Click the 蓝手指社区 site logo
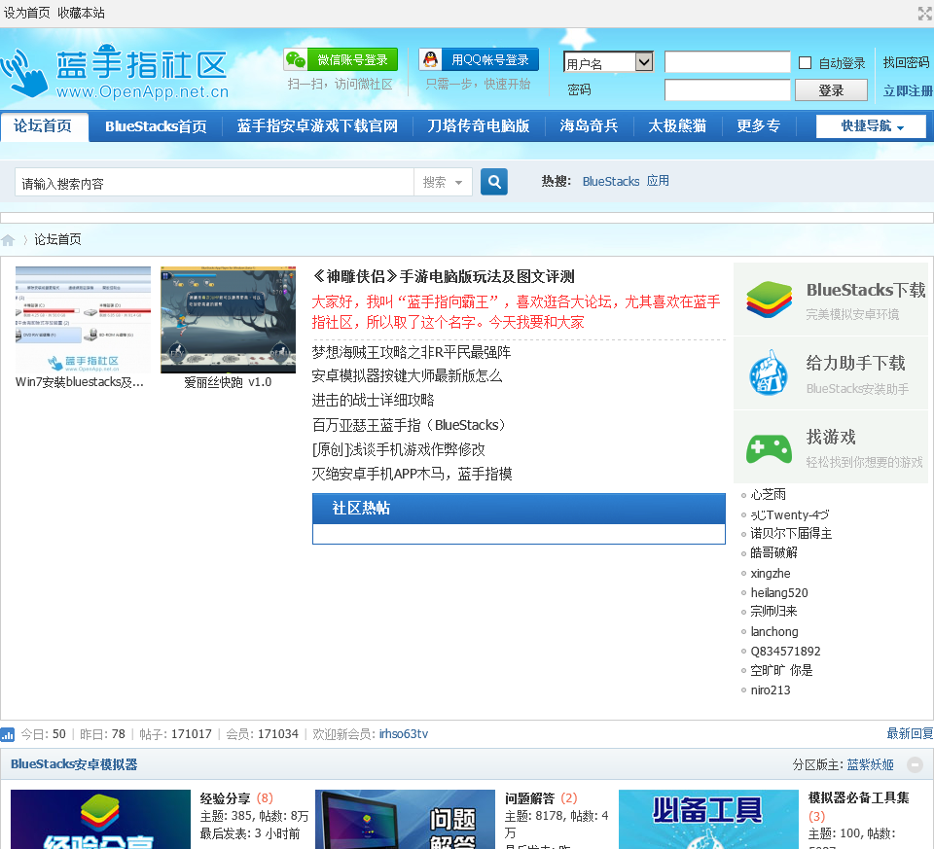Image resolution: width=934 pixels, height=849 pixels. click(x=116, y=71)
